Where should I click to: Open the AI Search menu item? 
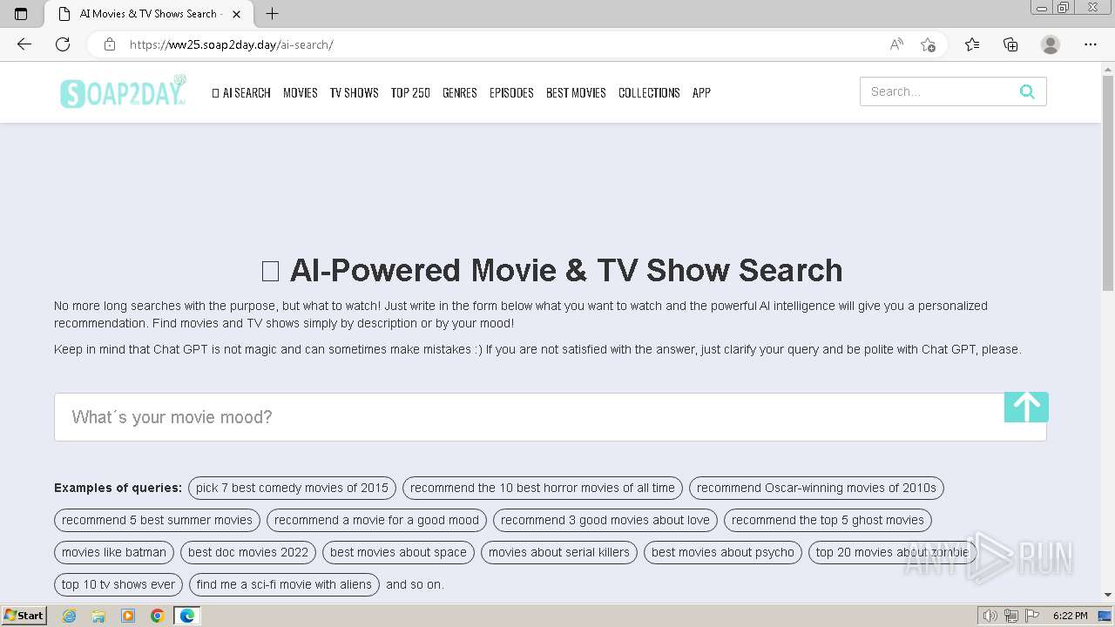pos(241,92)
